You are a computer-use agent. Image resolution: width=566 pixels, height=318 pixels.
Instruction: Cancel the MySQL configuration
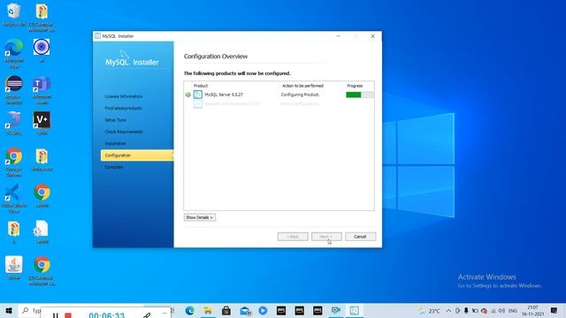coord(360,237)
